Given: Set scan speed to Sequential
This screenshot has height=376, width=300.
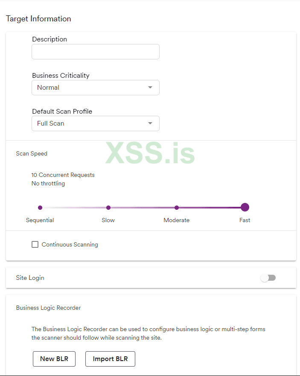Looking at the screenshot, I should [x=40, y=208].
